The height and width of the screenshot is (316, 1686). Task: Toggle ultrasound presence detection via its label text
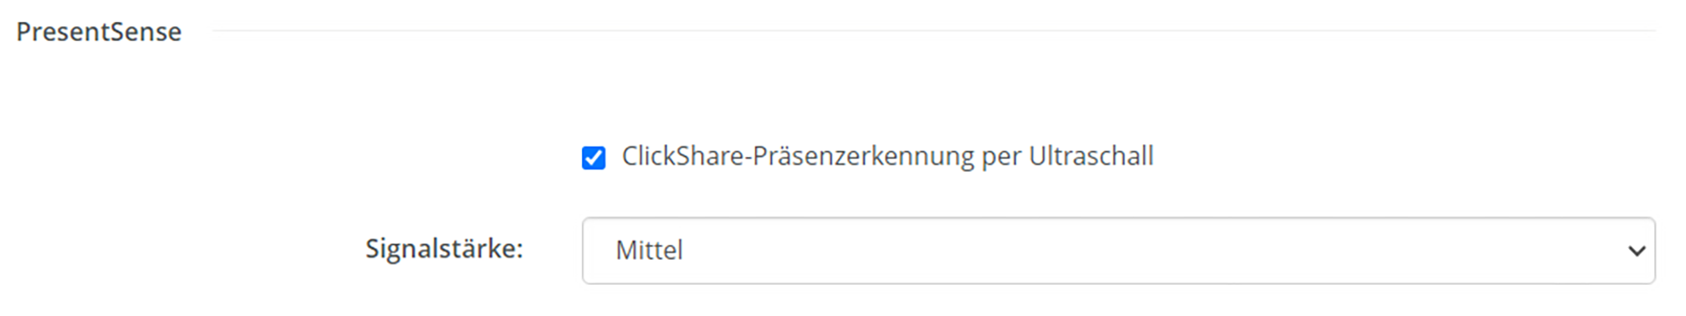click(x=888, y=157)
